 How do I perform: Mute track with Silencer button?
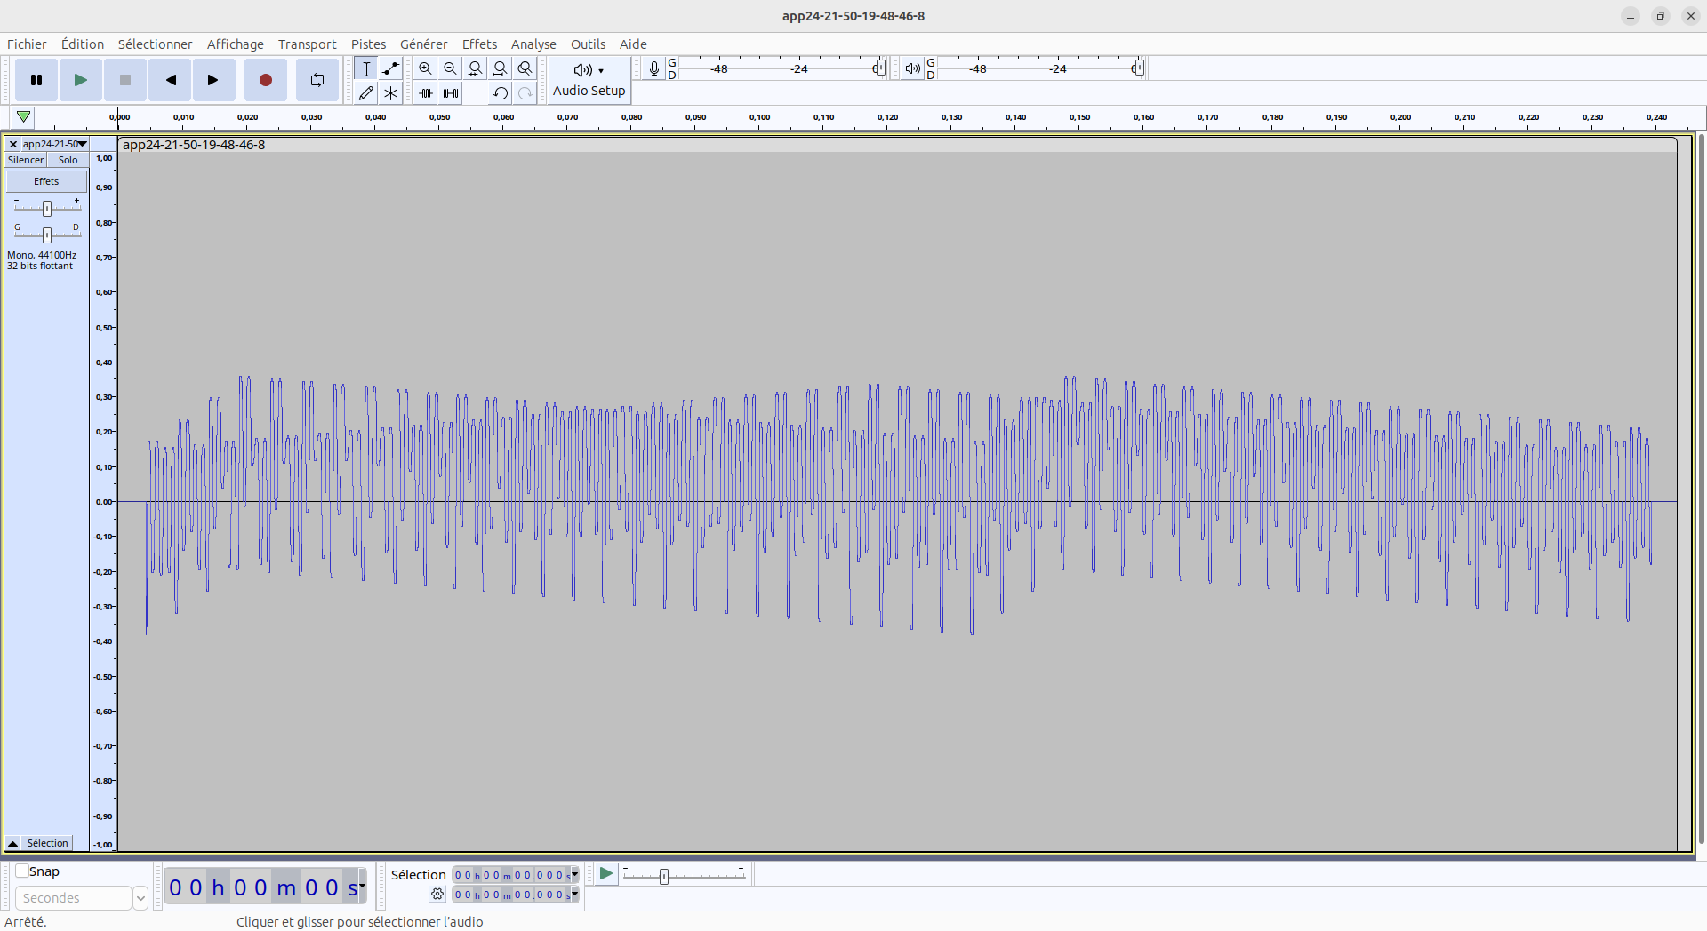26,160
